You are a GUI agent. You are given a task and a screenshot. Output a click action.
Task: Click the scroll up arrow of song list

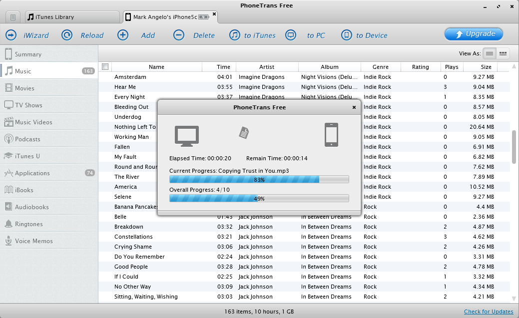[514, 66]
